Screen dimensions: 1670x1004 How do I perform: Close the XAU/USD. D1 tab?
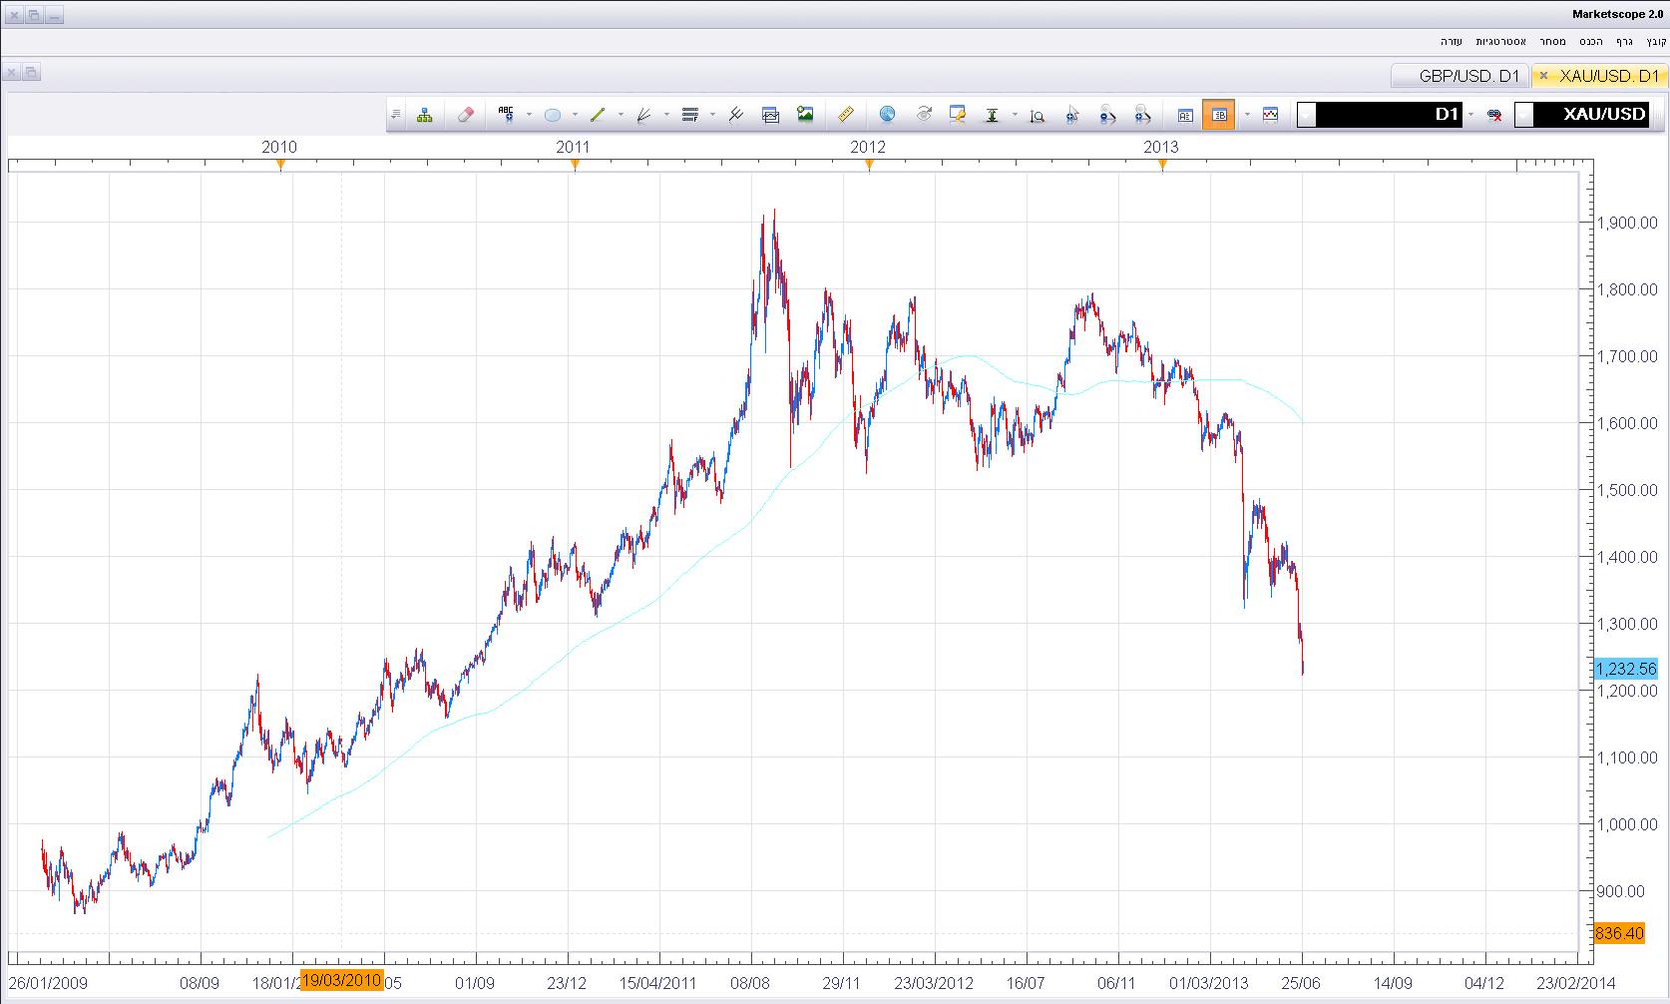[x=1543, y=76]
